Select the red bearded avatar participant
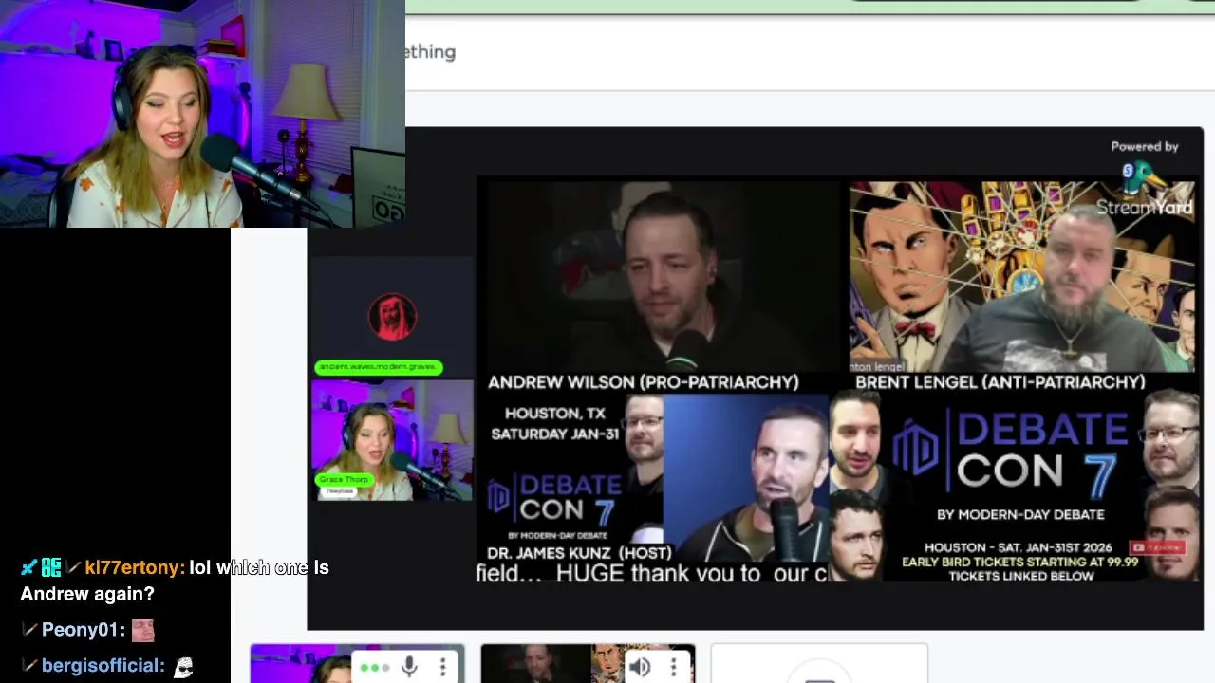 click(392, 318)
